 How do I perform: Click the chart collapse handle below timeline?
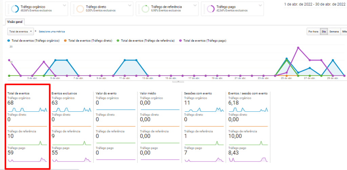coord(176,81)
